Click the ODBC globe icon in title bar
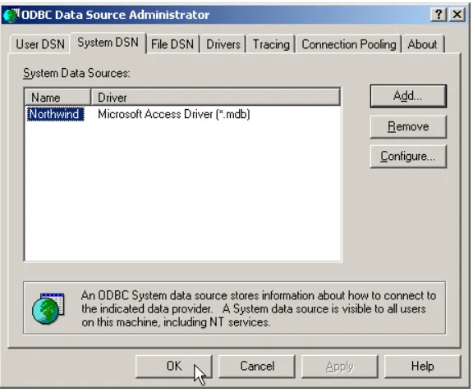This screenshot has width=473, height=392. click(x=11, y=15)
